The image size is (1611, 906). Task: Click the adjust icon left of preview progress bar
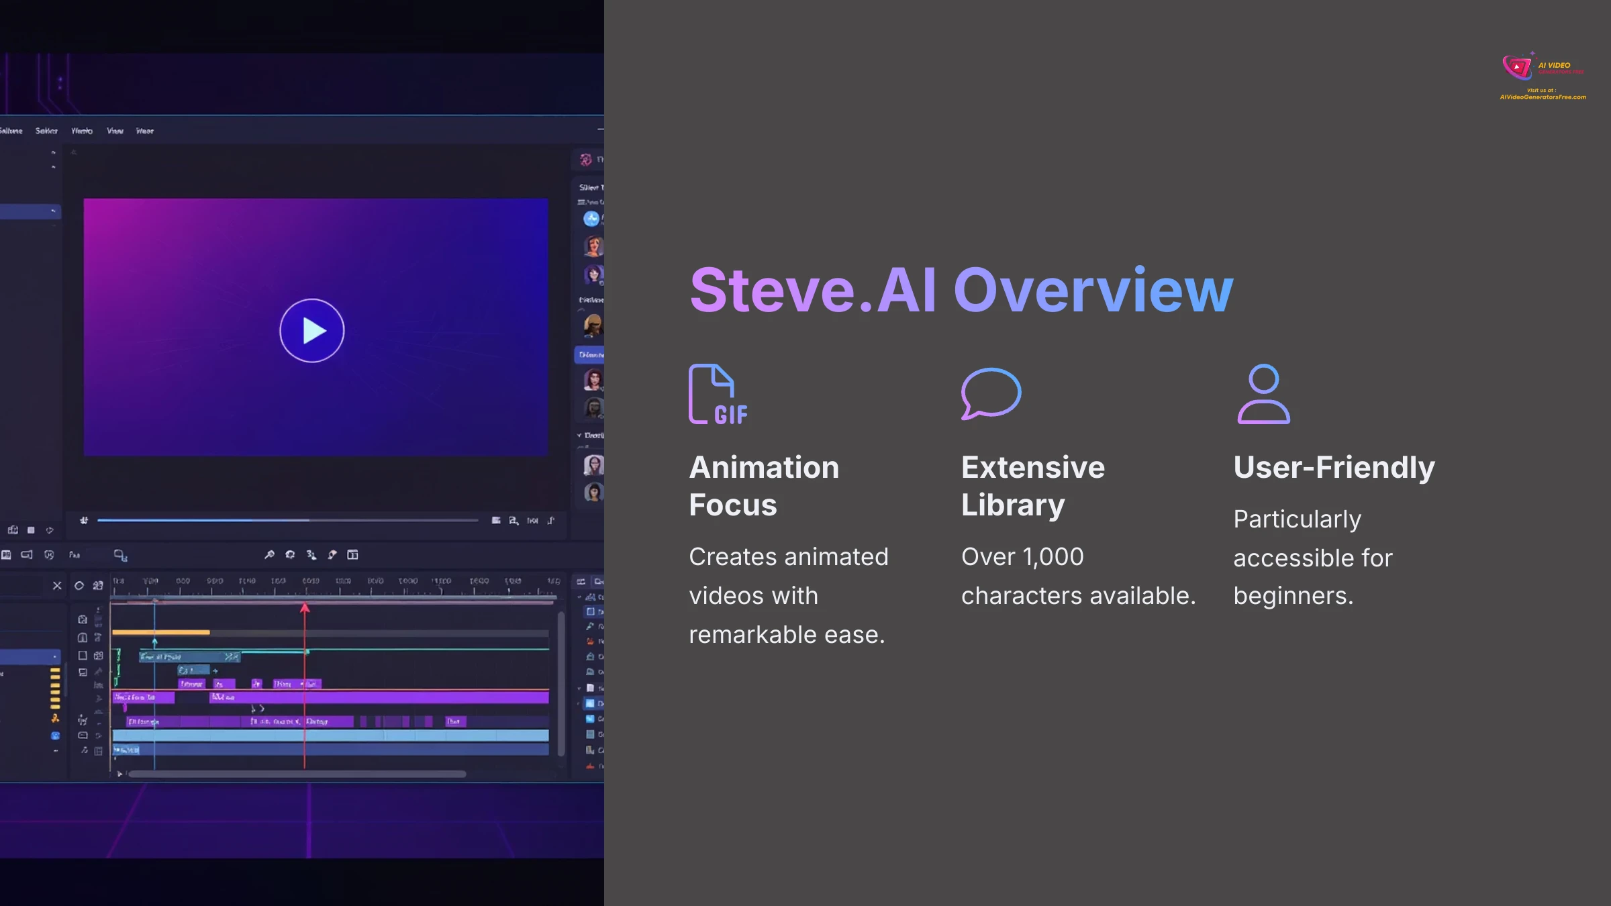84,520
